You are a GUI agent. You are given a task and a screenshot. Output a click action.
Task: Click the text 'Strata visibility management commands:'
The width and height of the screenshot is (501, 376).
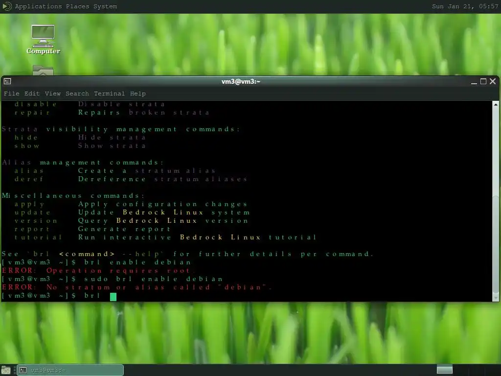point(121,129)
